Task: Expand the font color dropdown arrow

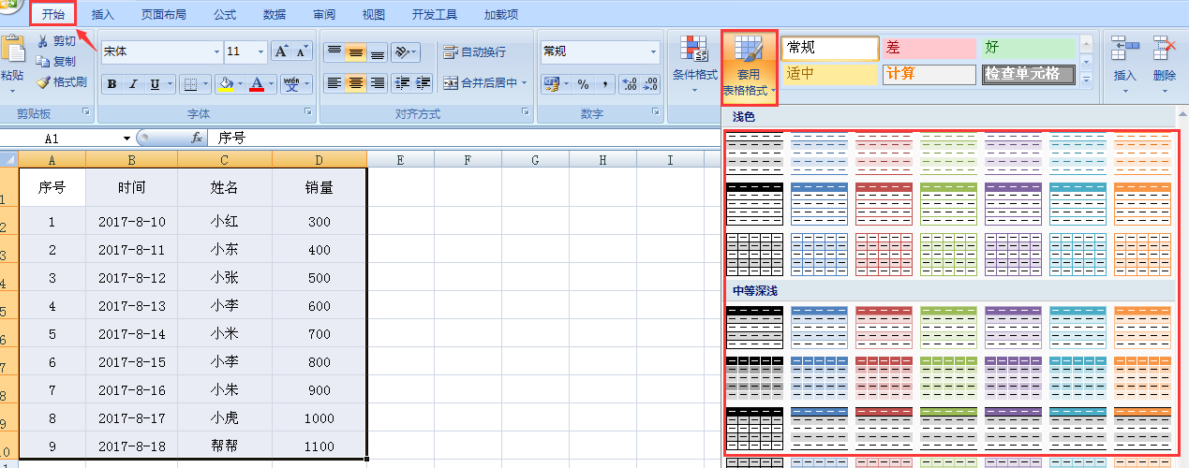Action: (x=273, y=84)
